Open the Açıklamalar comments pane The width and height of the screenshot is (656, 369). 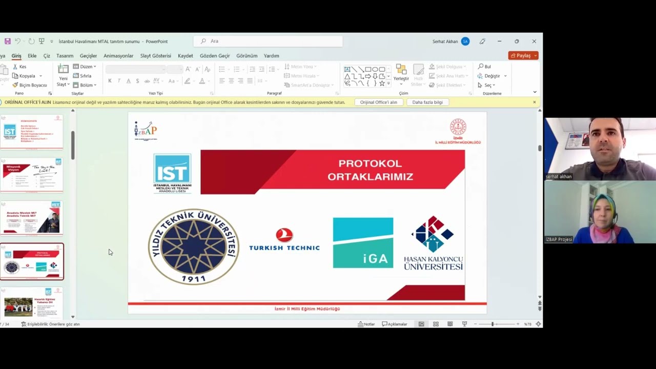395,324
